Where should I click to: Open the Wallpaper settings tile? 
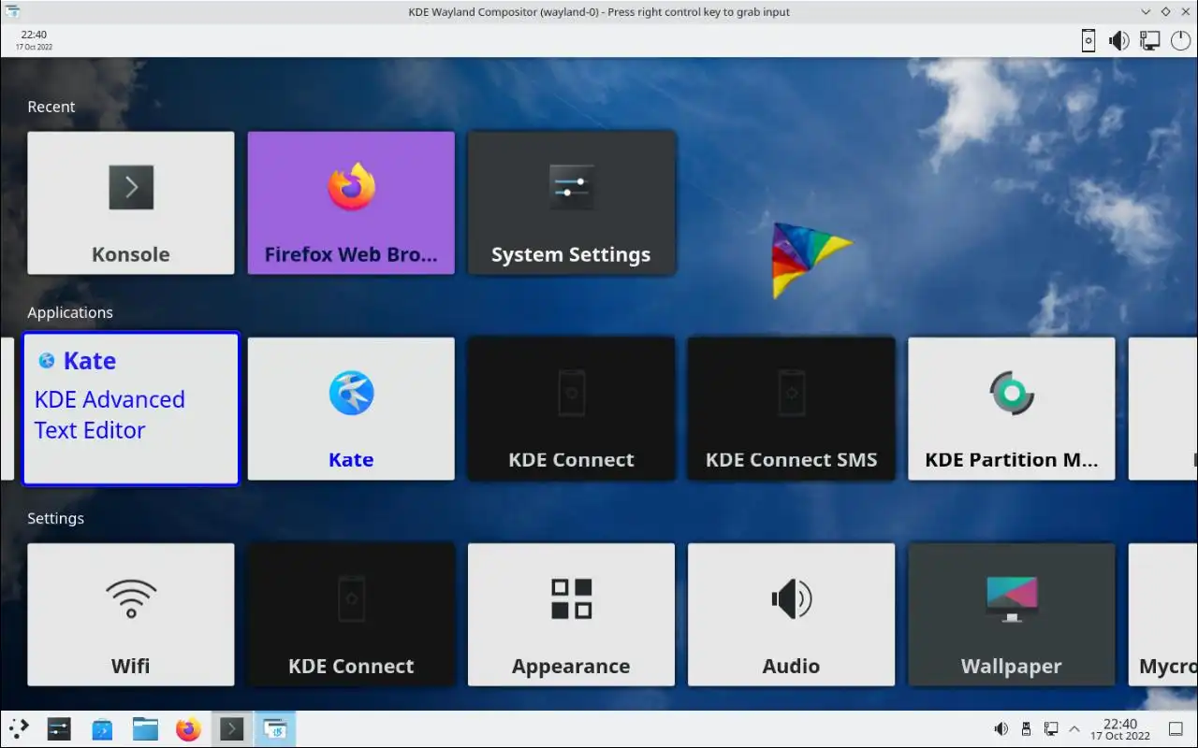point(1012,614)
